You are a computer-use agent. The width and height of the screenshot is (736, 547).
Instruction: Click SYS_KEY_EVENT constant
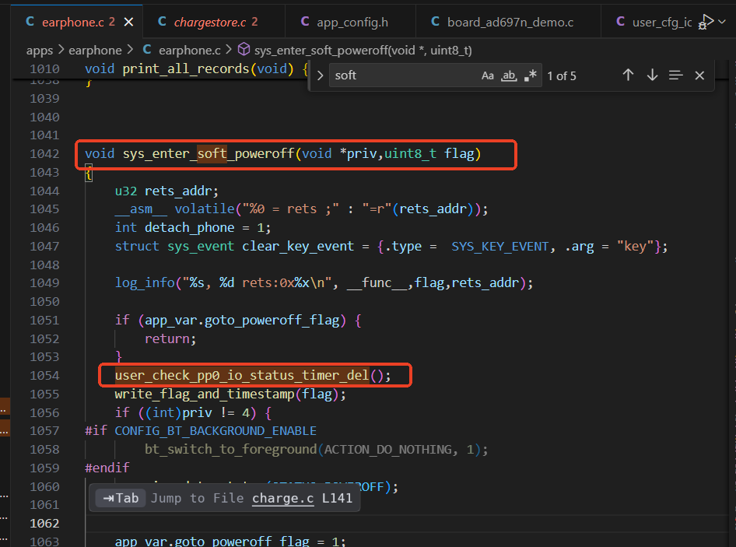click(x=500, y=247)
